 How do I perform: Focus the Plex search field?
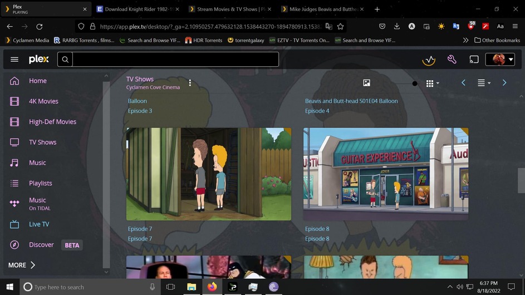175,59
